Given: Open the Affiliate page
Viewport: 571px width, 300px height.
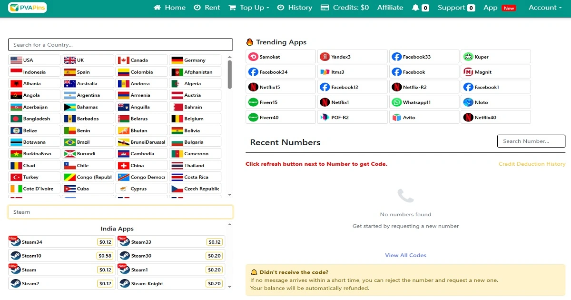Looking at the screenshot, I should tap(390, 8).
